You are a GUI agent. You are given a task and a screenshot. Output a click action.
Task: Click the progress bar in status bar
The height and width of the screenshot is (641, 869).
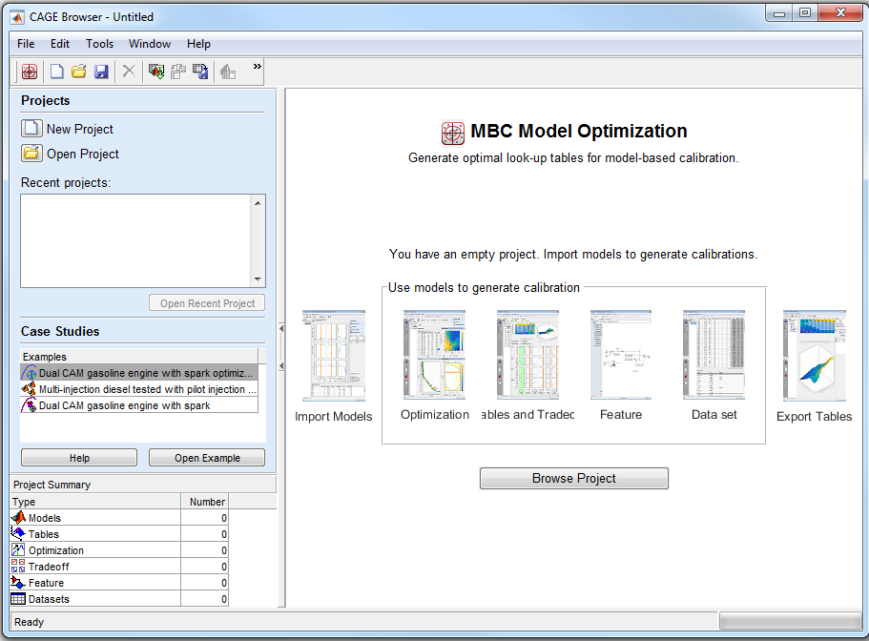pos(790,621)
